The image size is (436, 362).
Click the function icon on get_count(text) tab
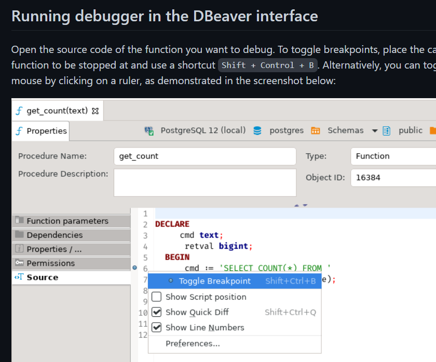coord(19,110)
